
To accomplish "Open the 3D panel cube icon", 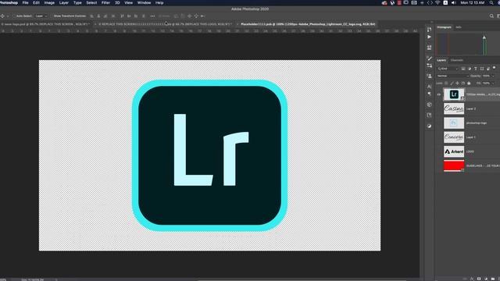I will click(429, 105).
